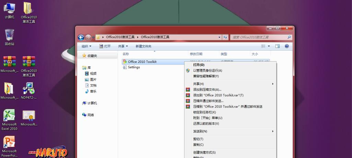
Task: Open the 组织 toolbar menu
Action: click(x=87, y=46)
